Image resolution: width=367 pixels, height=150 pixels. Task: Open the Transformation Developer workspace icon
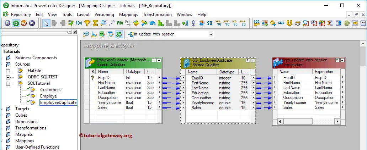point(102,34)
